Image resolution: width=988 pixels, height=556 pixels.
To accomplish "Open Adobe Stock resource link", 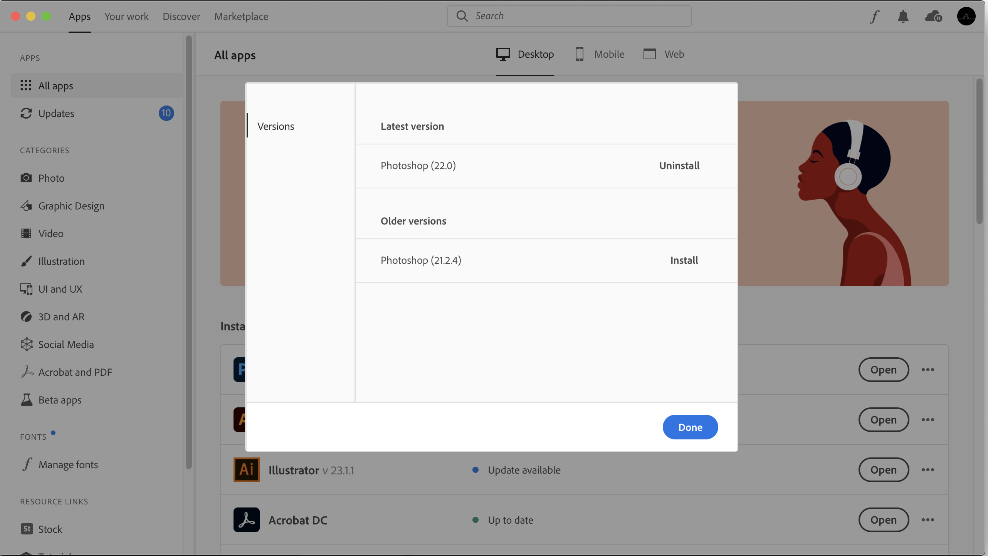I will point(50,529).
